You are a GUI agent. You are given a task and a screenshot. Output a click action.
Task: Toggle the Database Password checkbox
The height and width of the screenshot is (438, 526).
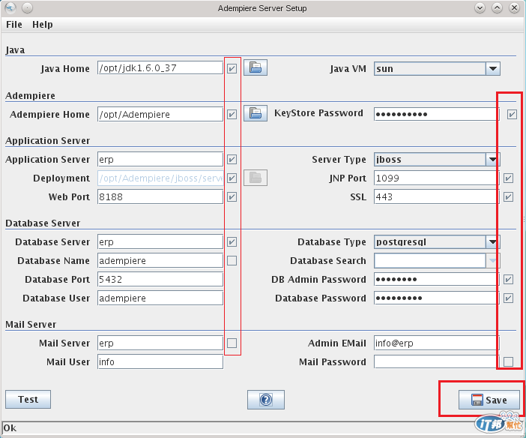click(509, 298)
